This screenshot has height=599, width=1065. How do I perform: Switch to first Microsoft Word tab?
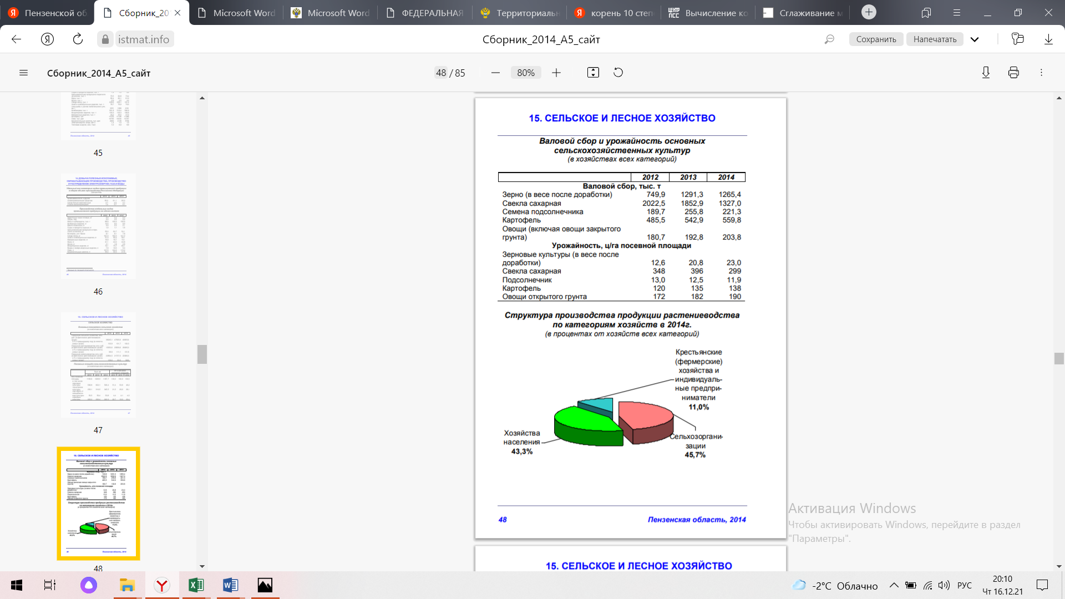click(x=236, y=13)
